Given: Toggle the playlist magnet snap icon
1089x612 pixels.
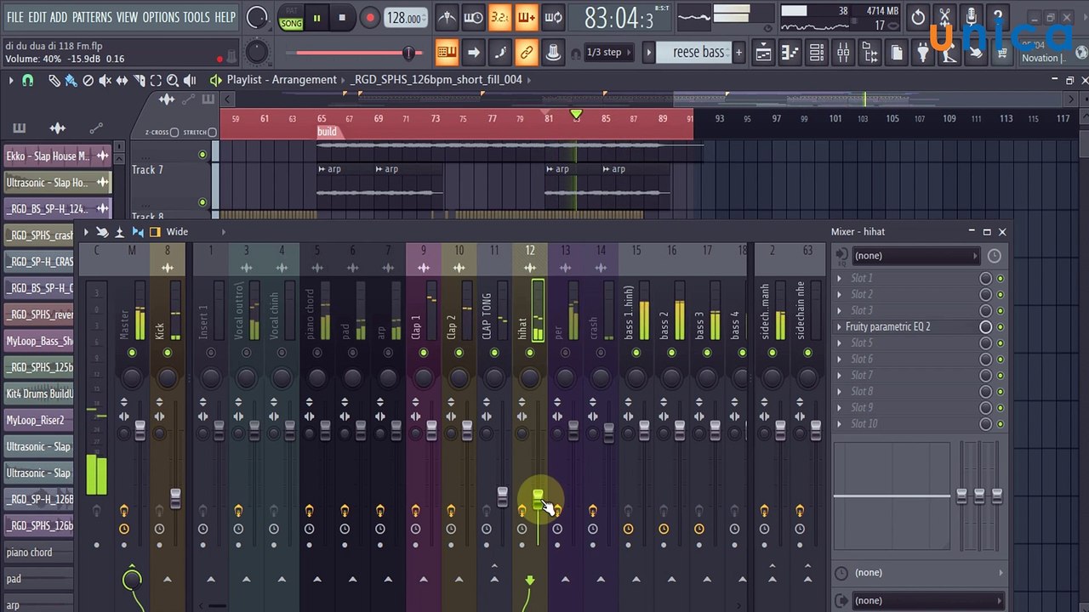Looking at the screenshot, I should [x=27, y=80].
